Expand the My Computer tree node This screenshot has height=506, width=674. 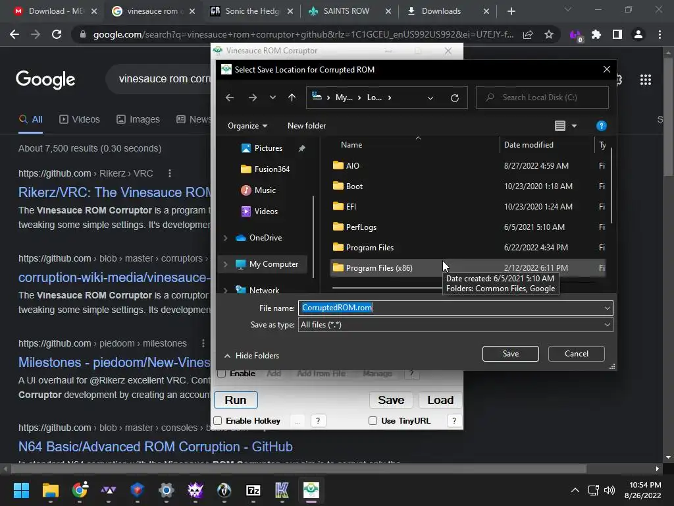[x=225, y=264]
